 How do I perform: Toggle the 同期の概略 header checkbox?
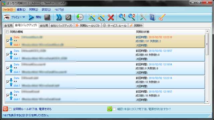coord(7,32)
